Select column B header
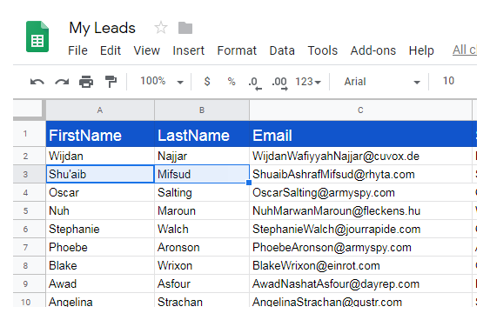The height and width of the screenshot is (320, 490). (x=202, y=110)
